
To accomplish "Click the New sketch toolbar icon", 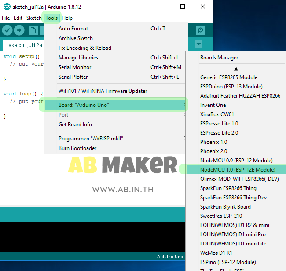I will point(33,30).
